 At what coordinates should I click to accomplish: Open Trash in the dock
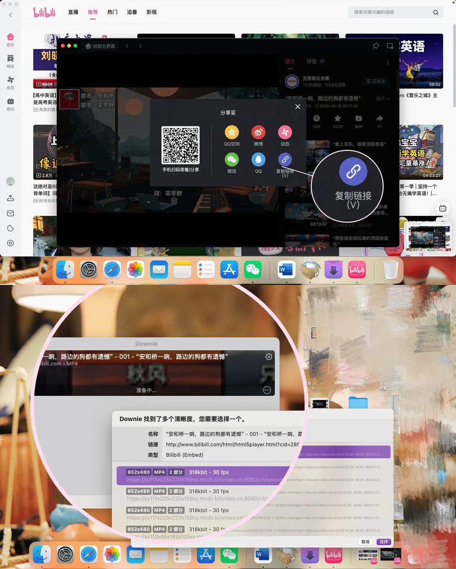click(x=391, y=270)
